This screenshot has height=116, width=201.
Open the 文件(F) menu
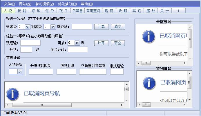[10, 4]
